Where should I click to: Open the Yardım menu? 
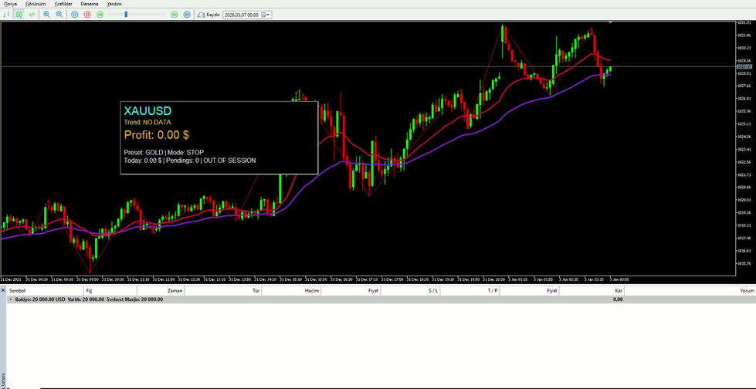[114, 3]
